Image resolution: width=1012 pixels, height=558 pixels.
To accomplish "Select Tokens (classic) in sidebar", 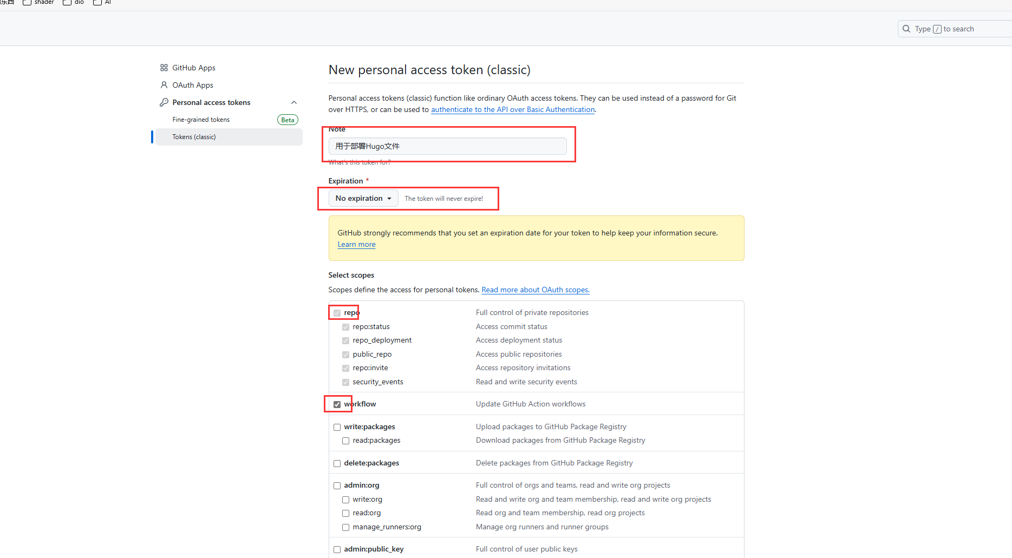I will pyautogui.click(x=194, y=137).
